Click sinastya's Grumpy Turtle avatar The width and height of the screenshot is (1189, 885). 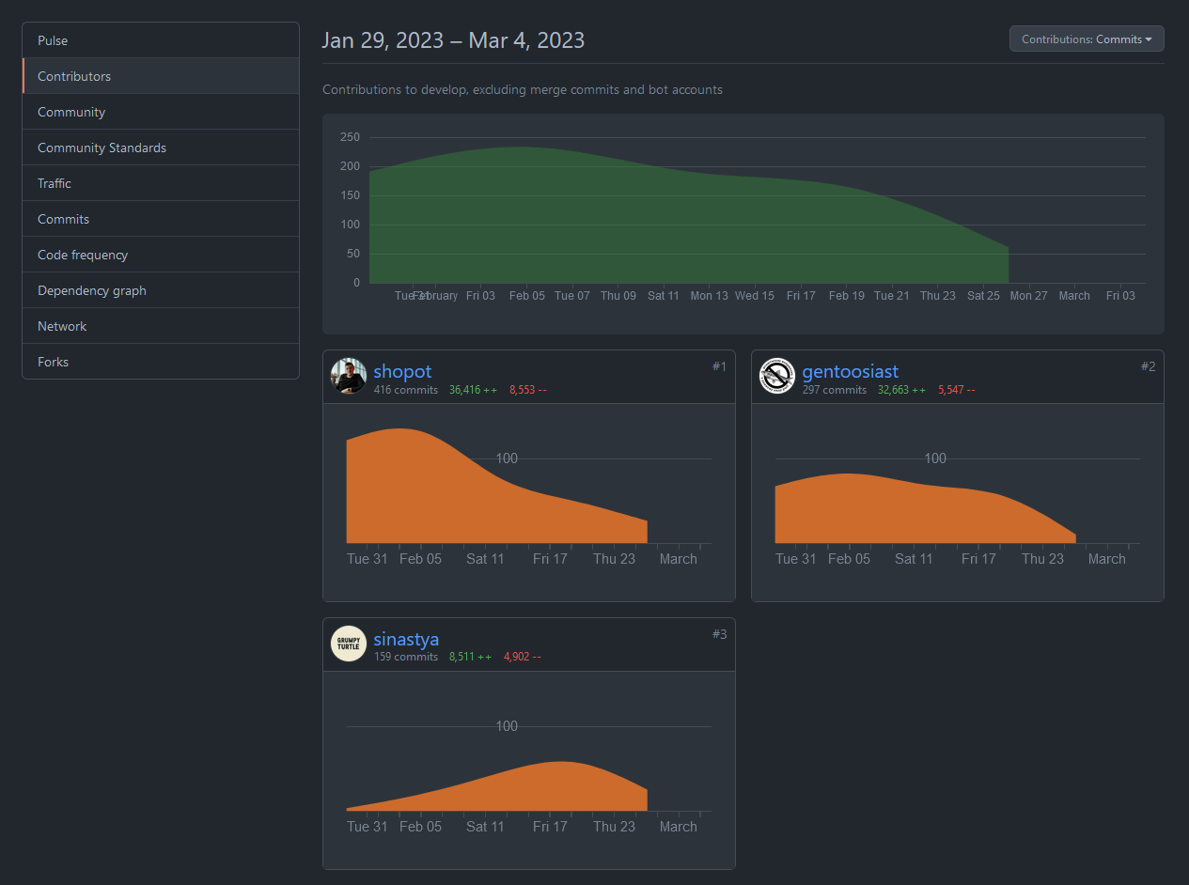coord(349,644)
